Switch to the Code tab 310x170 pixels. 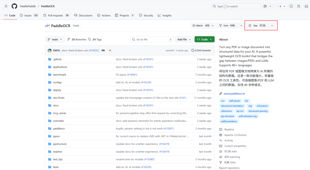tap(10, 15)
